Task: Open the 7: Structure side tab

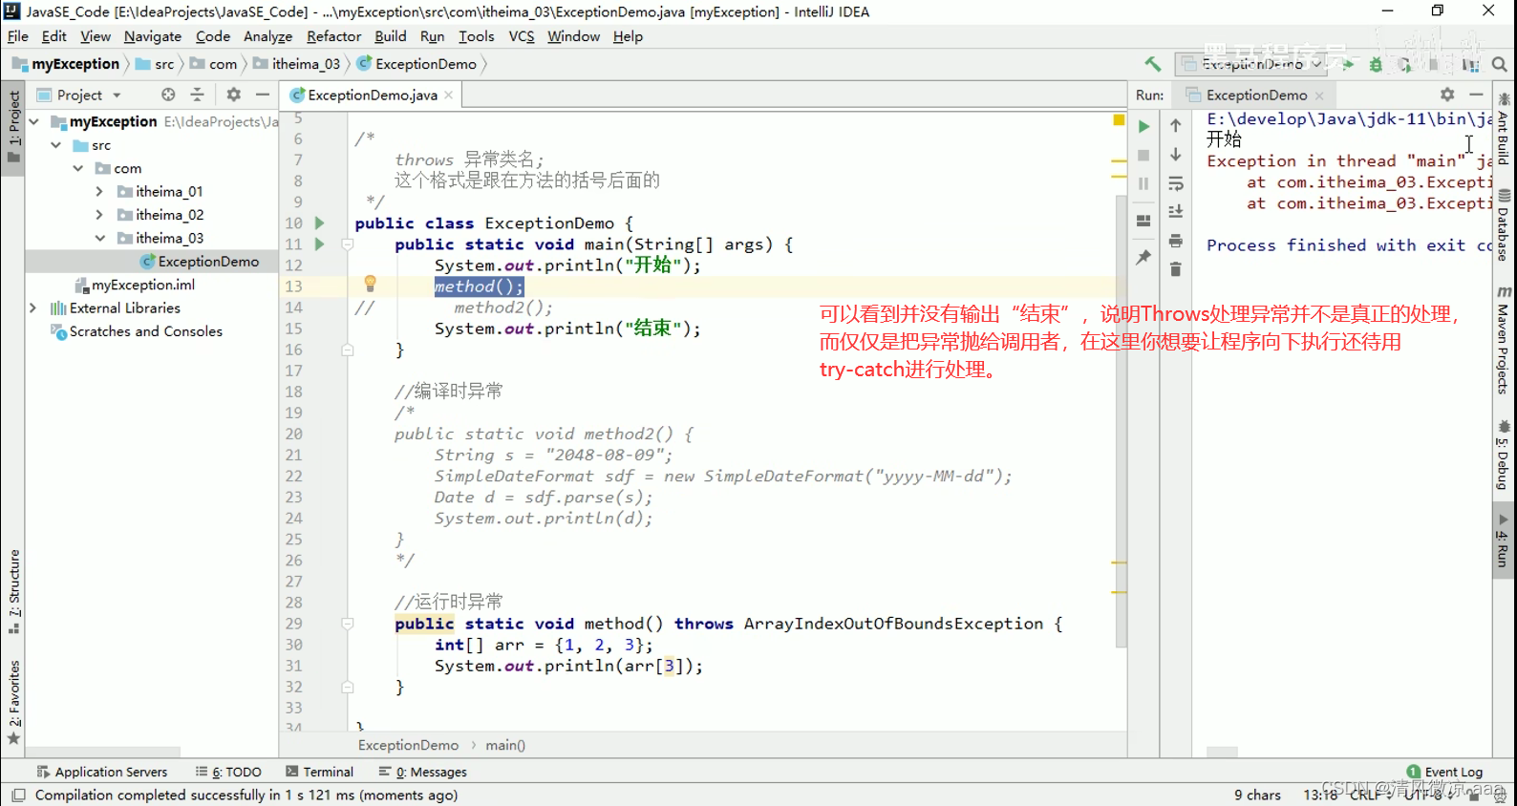Action: click(x=13, y=591)
